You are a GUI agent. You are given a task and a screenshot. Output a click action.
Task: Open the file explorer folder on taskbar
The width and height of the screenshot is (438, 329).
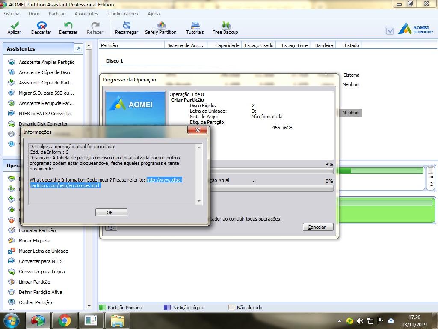click(118, 320)
